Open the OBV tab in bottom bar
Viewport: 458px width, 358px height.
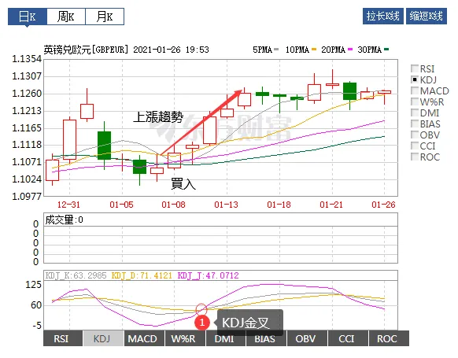(307, 338)
